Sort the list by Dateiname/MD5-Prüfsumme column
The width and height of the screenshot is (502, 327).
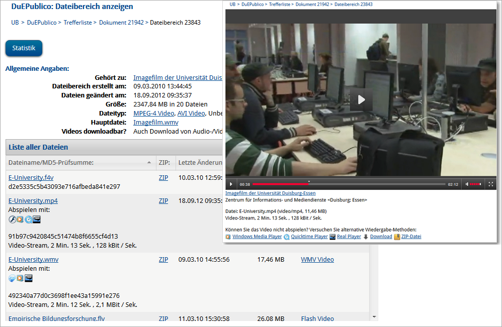(51, 163)
